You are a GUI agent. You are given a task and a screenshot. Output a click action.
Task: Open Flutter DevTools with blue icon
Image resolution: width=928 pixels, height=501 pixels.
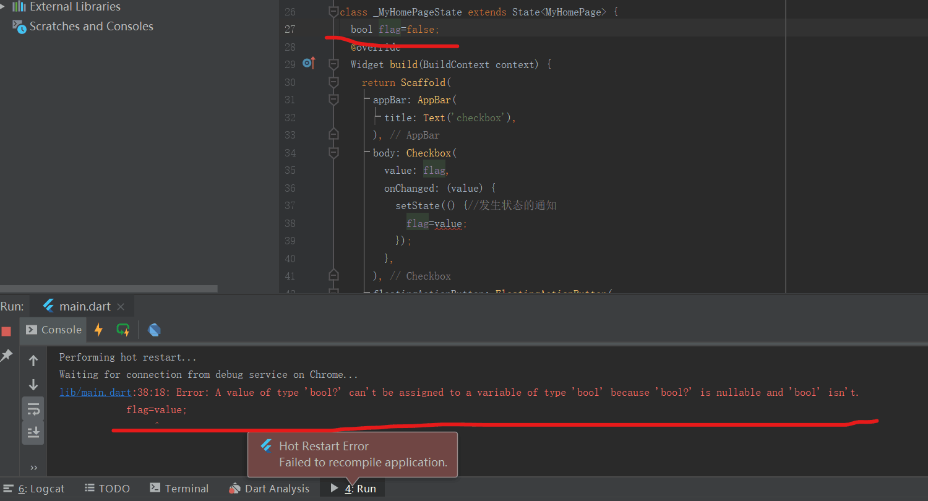[x=154, y=330]
